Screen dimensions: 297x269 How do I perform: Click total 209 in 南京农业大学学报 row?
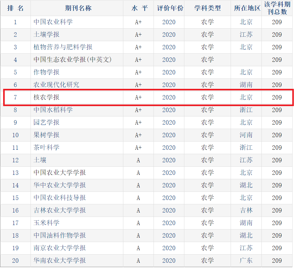277,248
